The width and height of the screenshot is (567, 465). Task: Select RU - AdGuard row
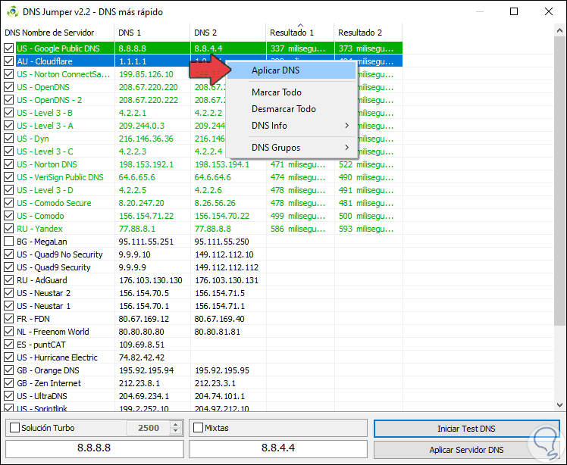pos(202,280)
